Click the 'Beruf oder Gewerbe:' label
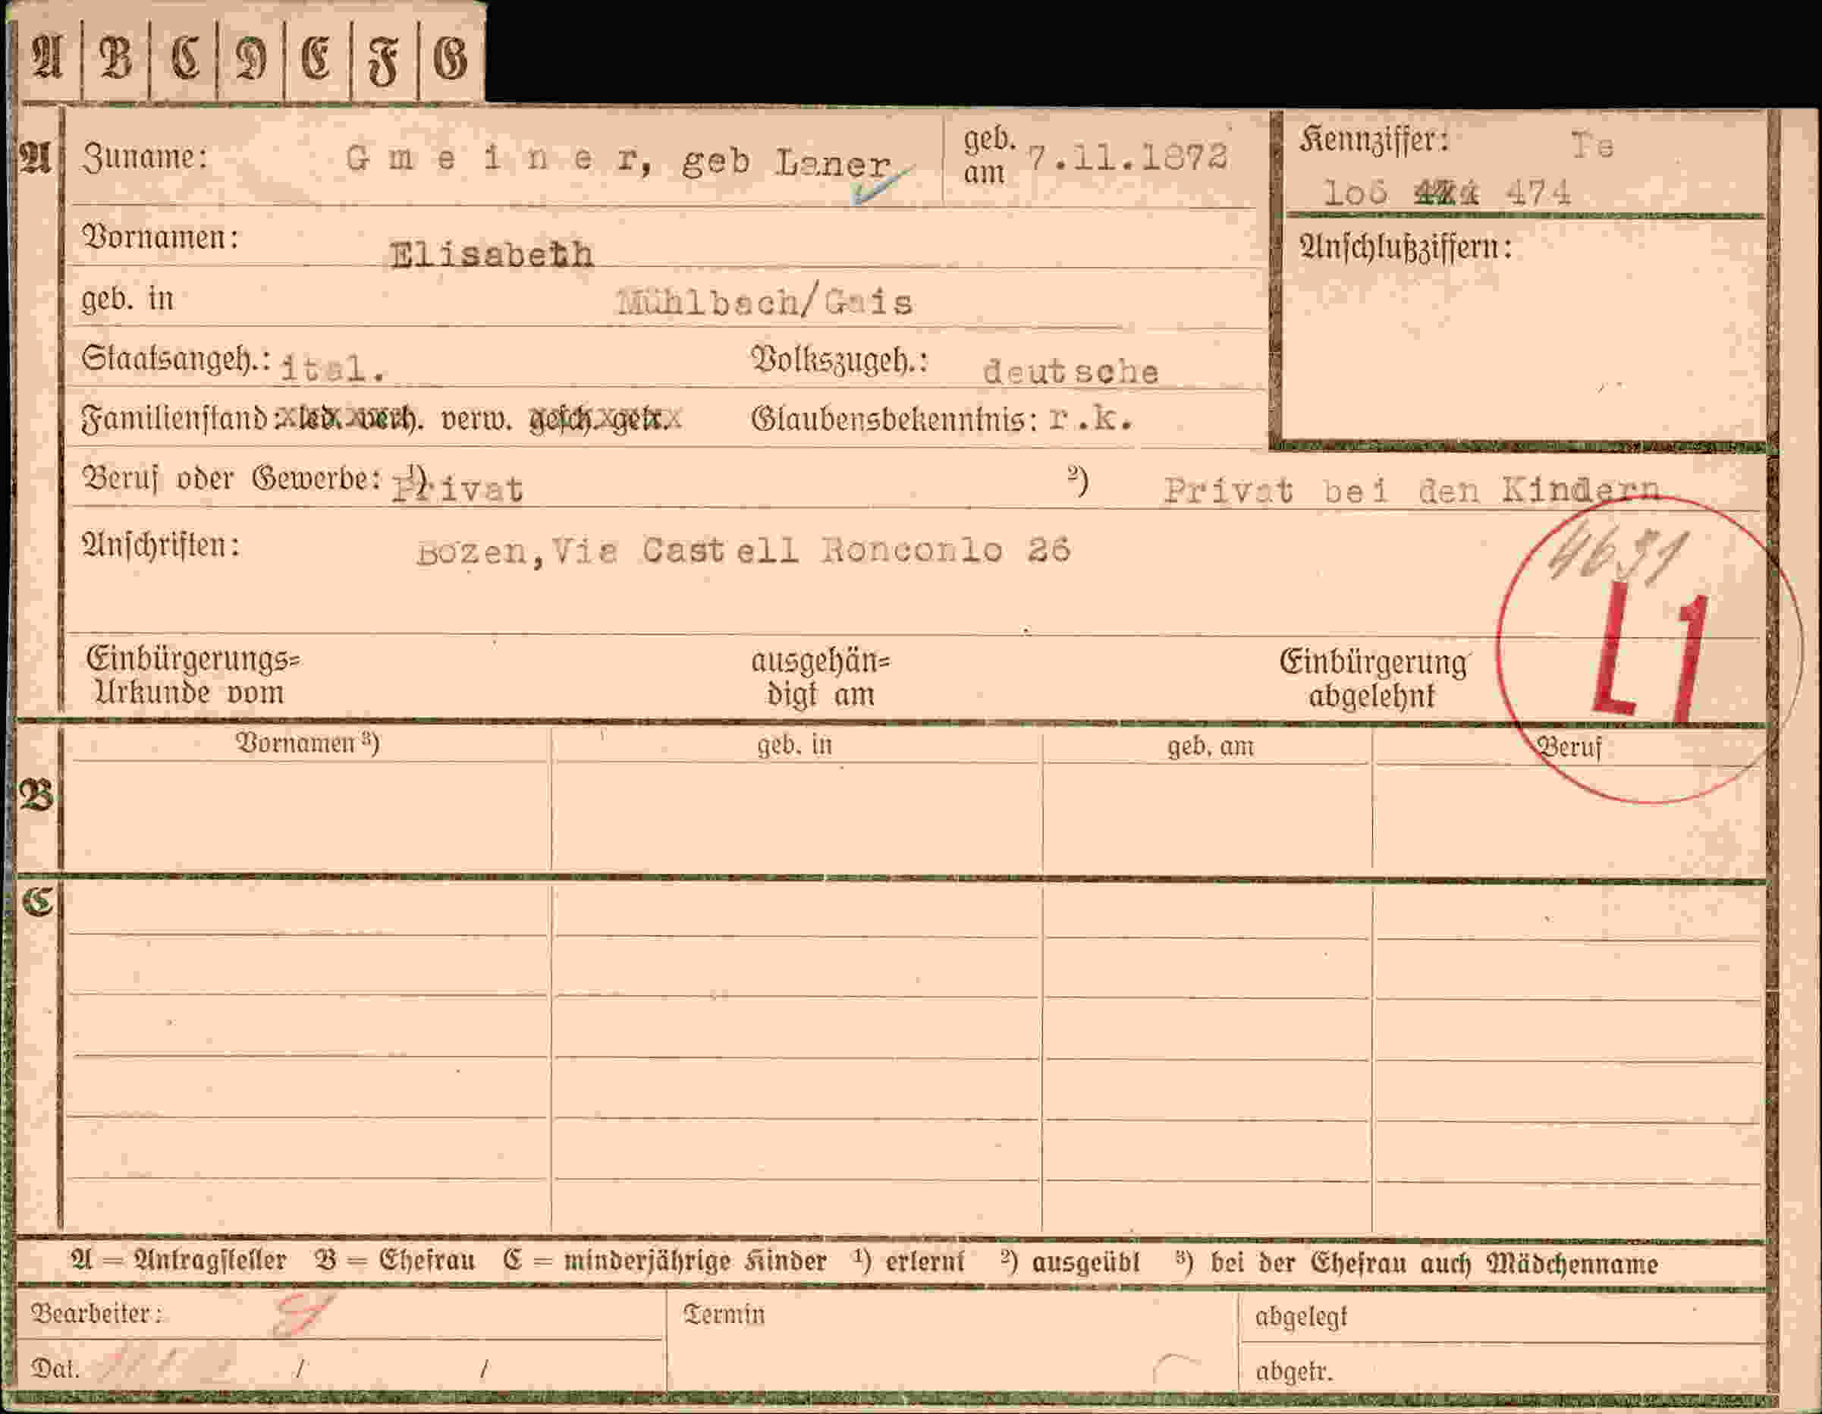1822x1414 pixels. pyautogui.click(x=232, y=479)
